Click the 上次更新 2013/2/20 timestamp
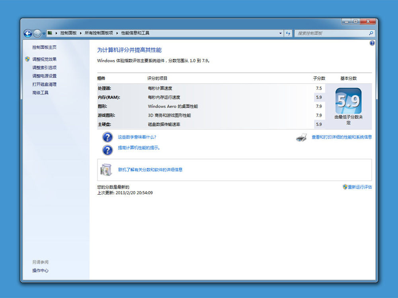Image resolution: width=398 pixels, height=298 pixels. click(x=125, y=193)
